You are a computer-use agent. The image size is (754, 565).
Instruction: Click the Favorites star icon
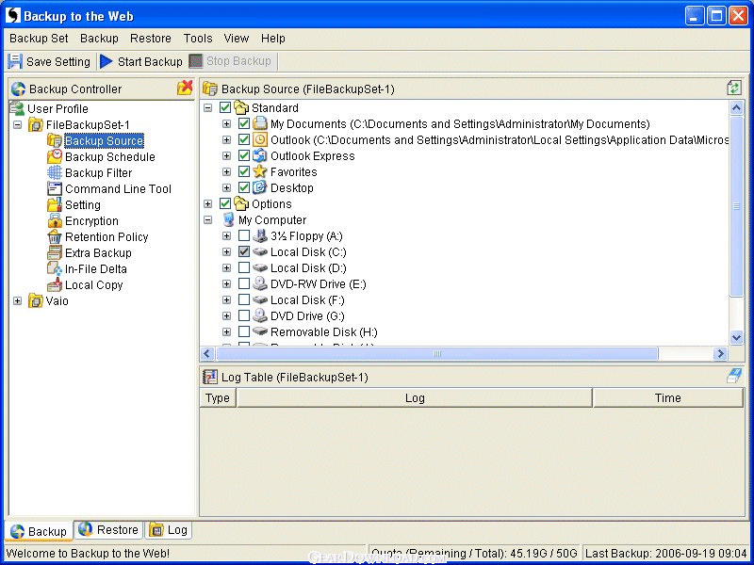click(x=260, y=171)
